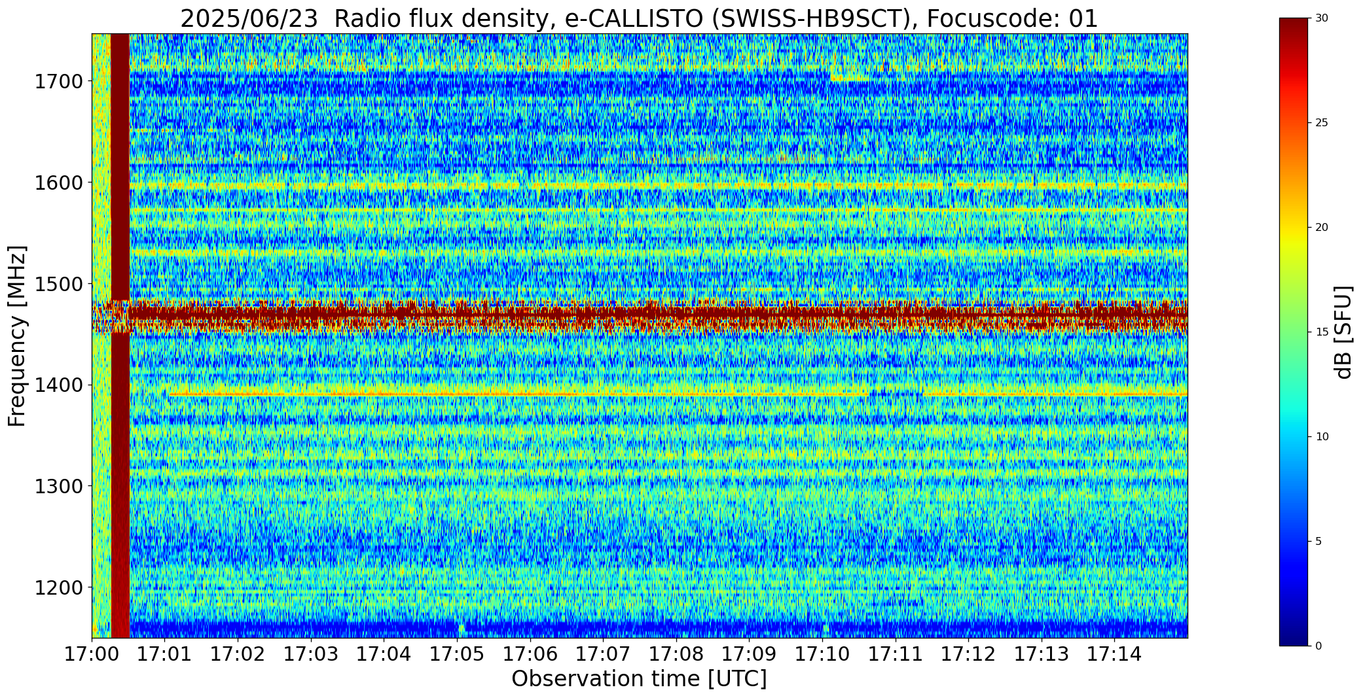Click the colorbar tick value 20

point(1322,228)
